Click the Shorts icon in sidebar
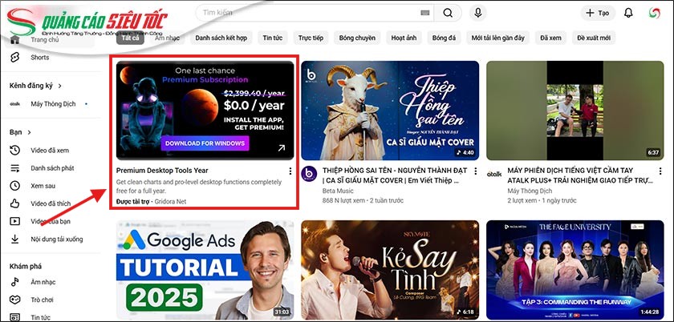This screenshot has height=322, width=674. pyautogui.click(x=15, y=57)
